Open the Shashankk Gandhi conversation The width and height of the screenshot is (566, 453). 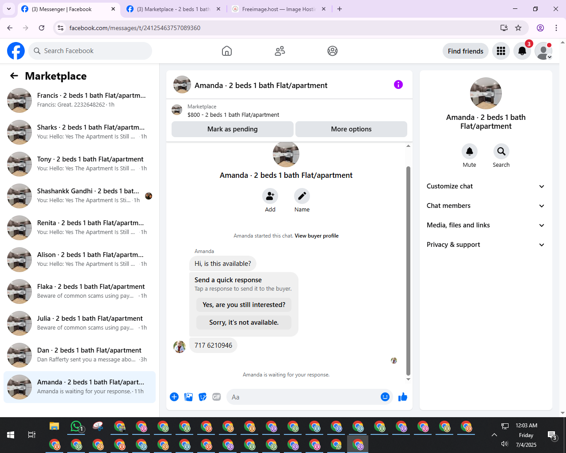[80, 196]
